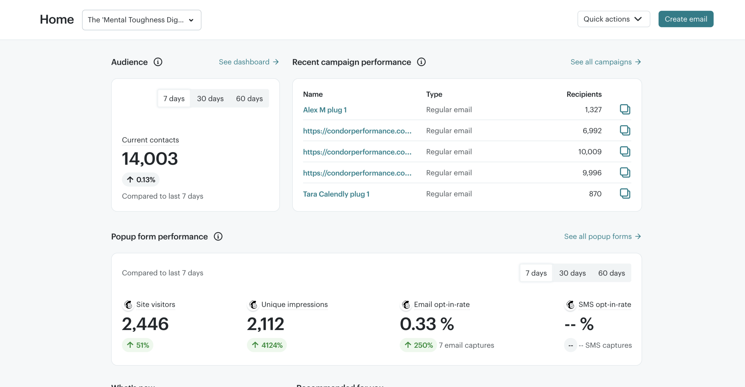Click replicate icon for 9,996 recipients campaign

click(x=625, y=172)
